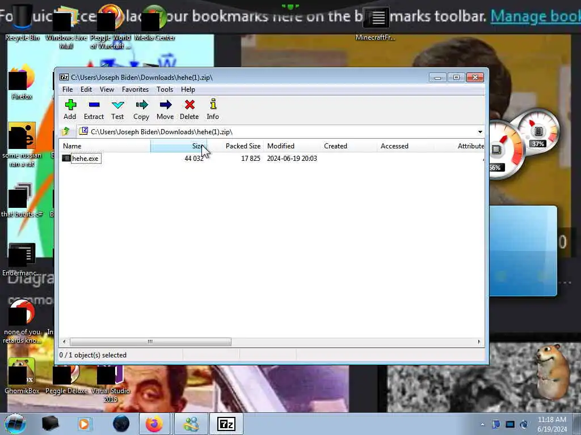
Task: Run the Test archive toolbar icon
Action: (117, 109)
